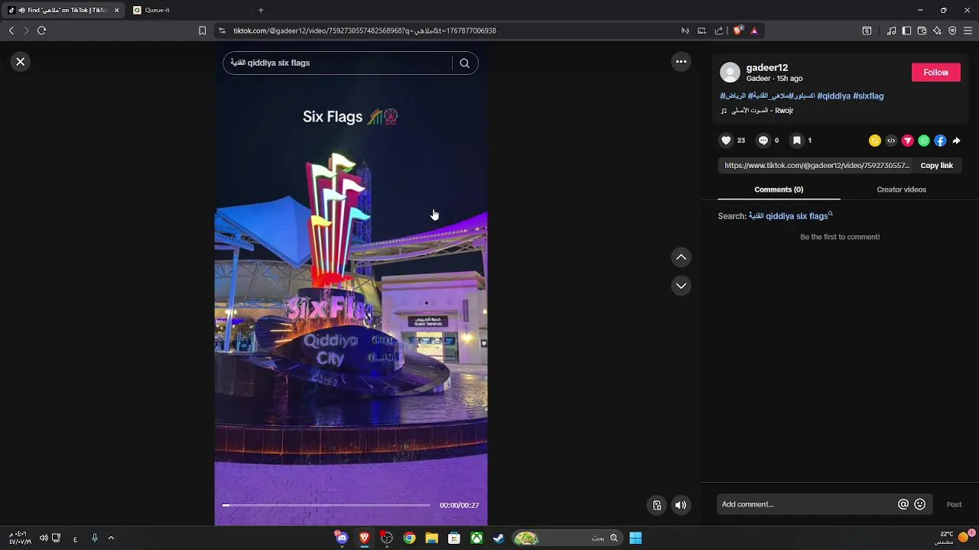Click the search magnifier in video search bar
The image size is (979, 550).
pos(464,63)
